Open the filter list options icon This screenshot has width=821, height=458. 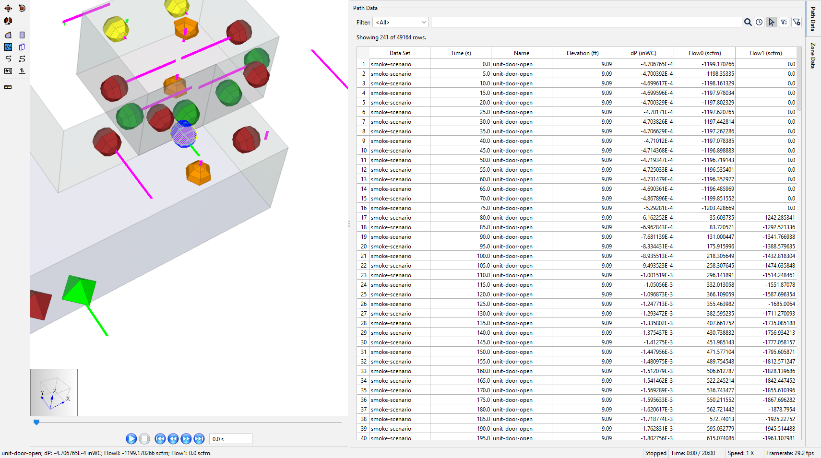pos(784,23)
